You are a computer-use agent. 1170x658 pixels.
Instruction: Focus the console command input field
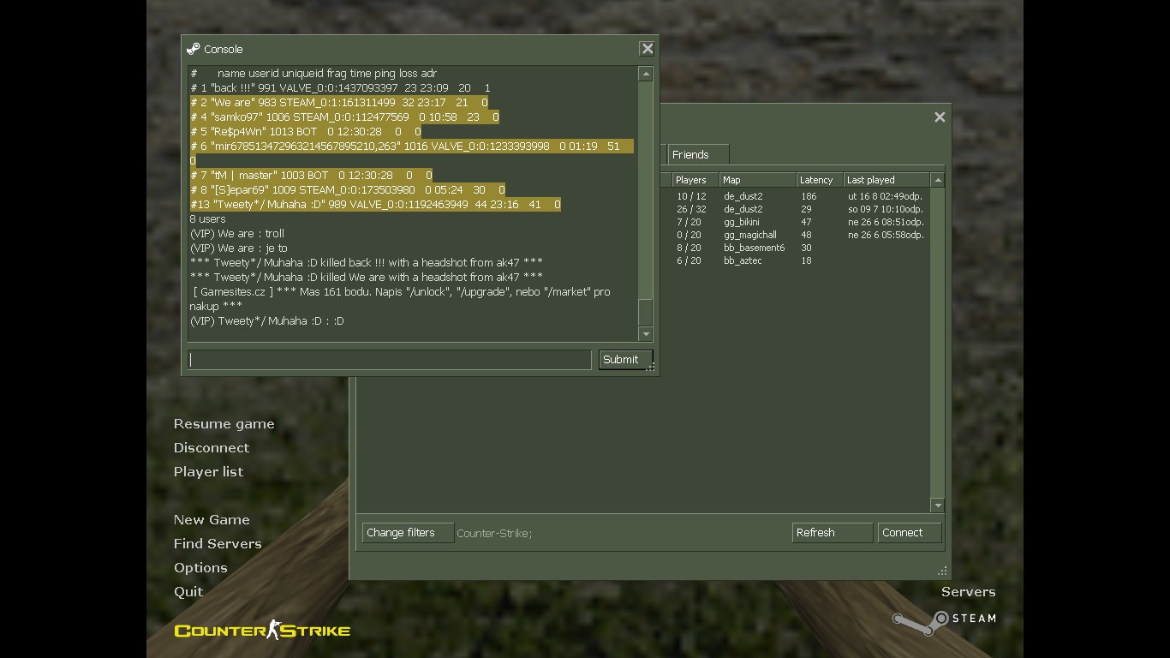click(x=390, y=360)
